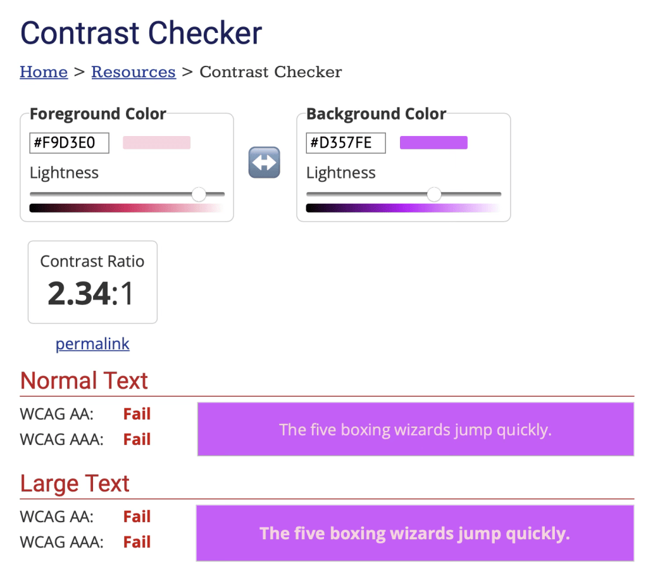Select the foreground hex value field
This screenshot has height=574, width=648.
pos(69,142)
